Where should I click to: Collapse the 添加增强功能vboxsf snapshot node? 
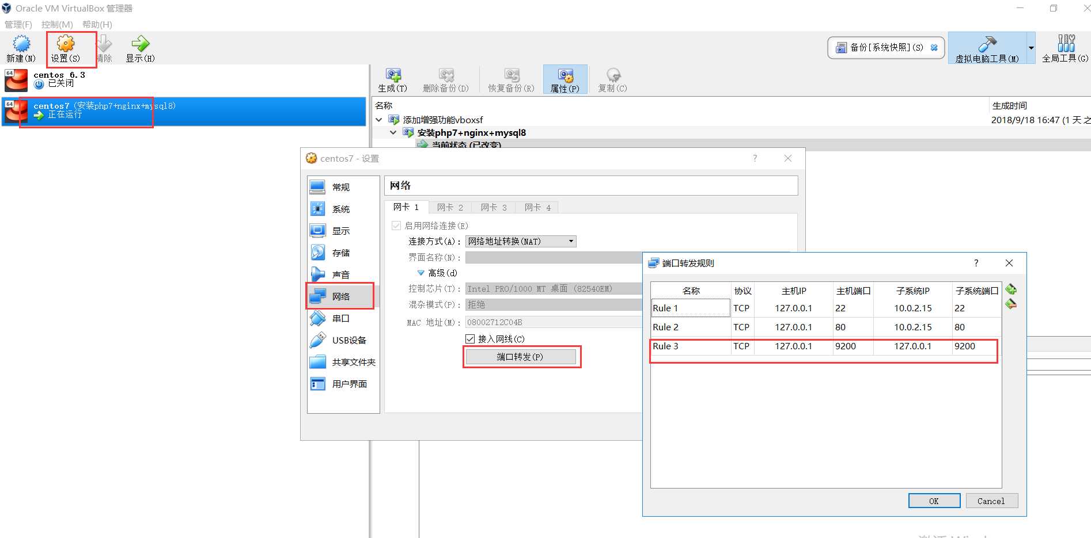tap(379, 120)
